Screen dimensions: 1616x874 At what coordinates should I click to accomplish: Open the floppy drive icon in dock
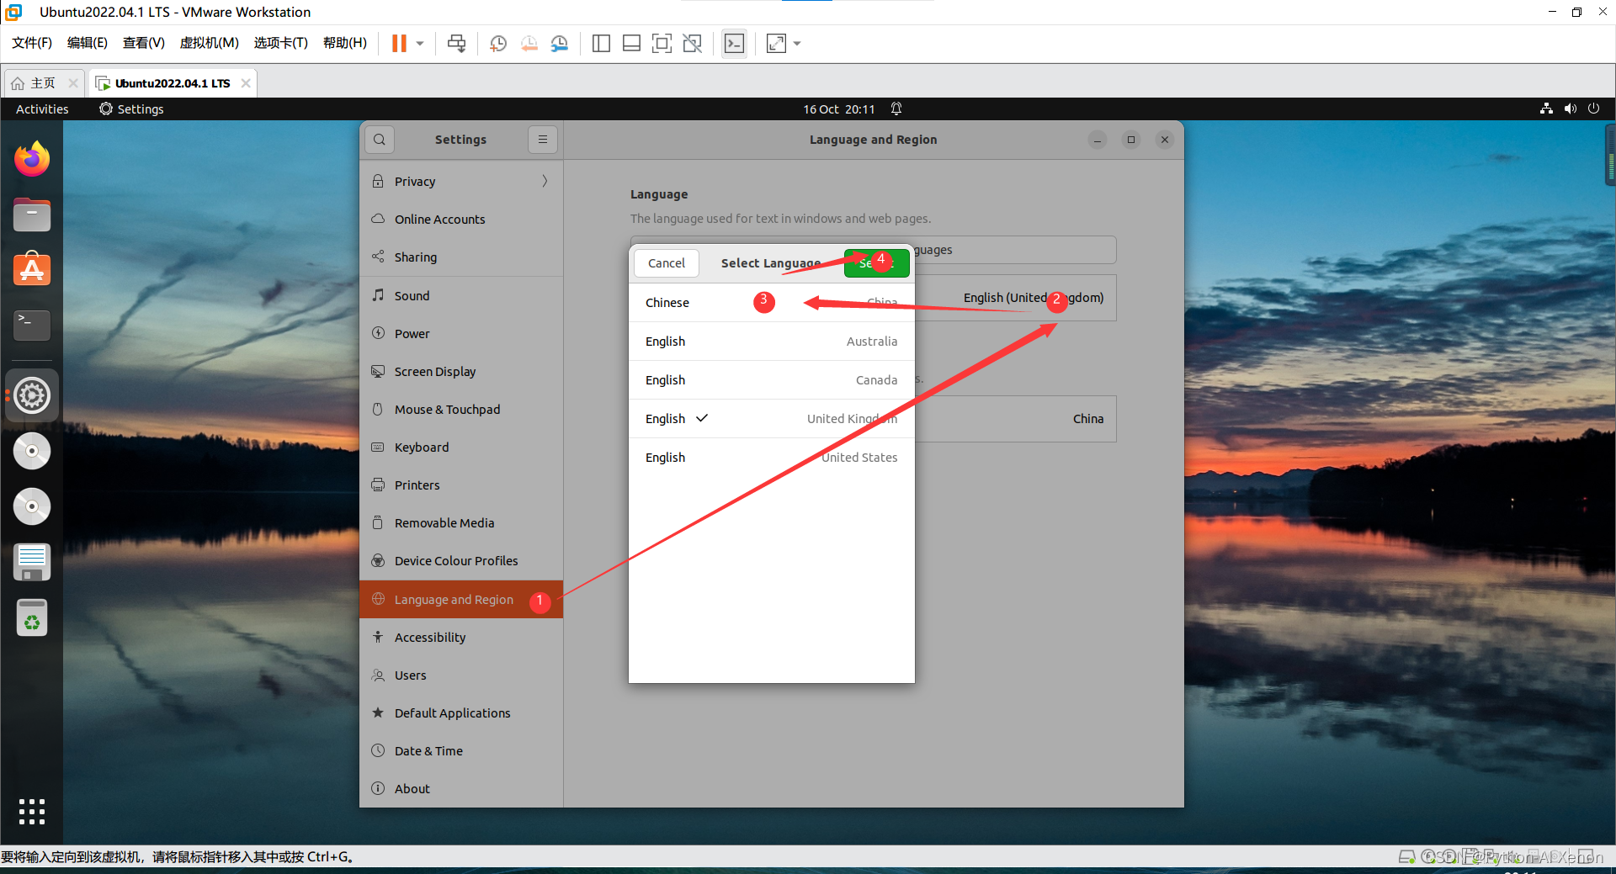[32, 562]
